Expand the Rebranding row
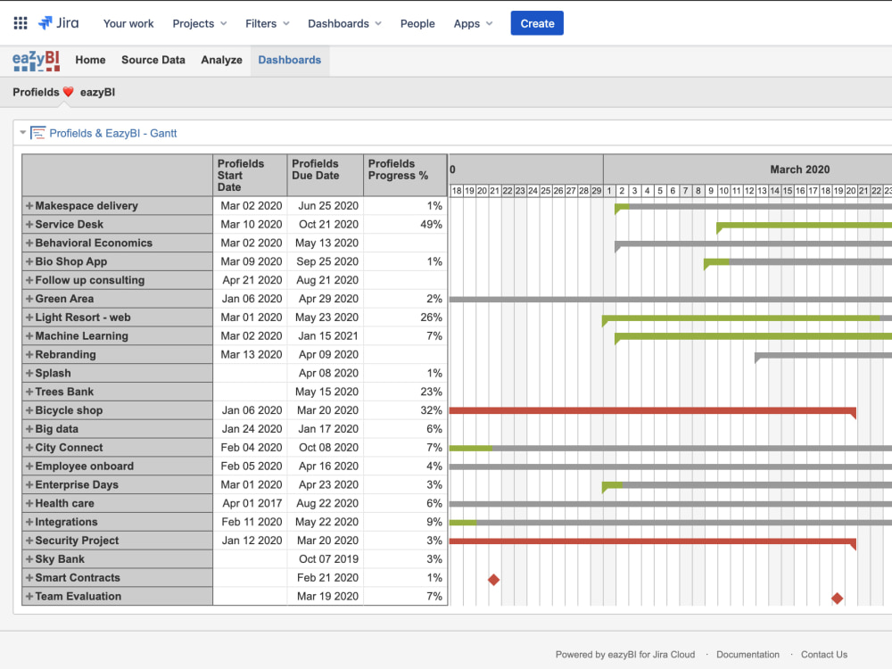This screenshot has width=892, height=669. [x=29, y=354]
